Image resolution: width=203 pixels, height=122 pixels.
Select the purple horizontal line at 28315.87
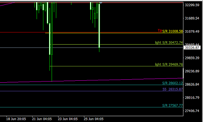[x=91, y=91]
